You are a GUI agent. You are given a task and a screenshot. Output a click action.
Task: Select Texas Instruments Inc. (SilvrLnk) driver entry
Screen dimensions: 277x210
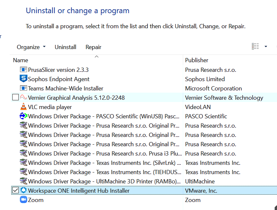coord(104,163)
